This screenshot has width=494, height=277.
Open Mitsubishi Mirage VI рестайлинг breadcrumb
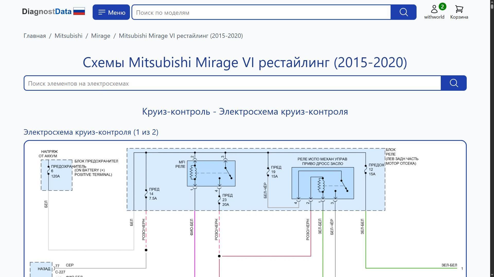coord(181,36)
